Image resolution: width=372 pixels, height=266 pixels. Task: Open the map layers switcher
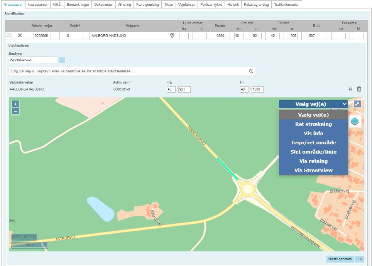355,121
